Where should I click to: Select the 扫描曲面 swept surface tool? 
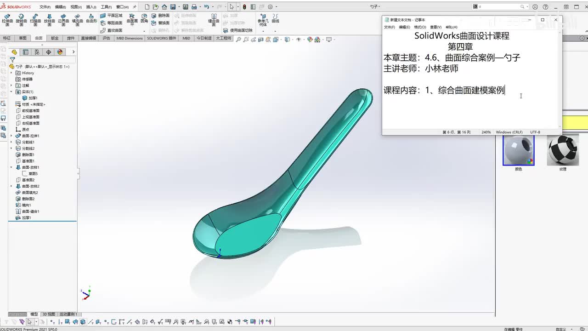(35, 20)
